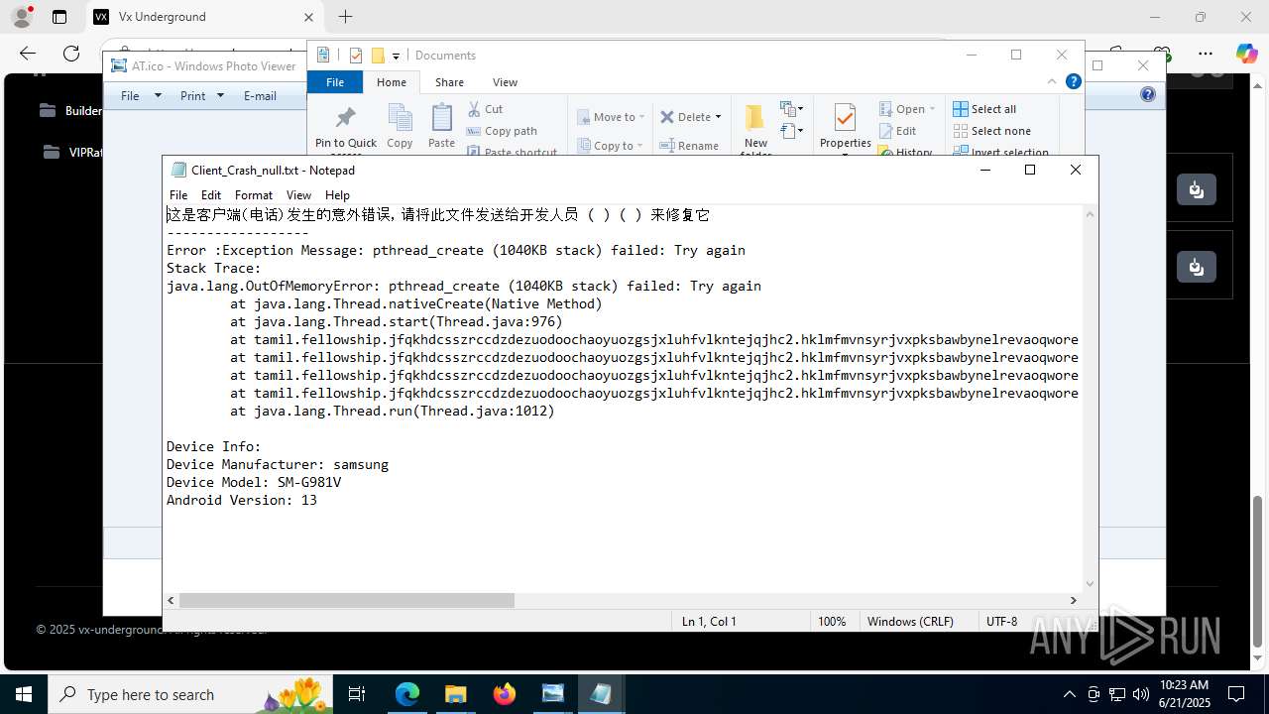Click first download button on VX page
Viewport: 1269px width, 714px height.
(1197, 189)
